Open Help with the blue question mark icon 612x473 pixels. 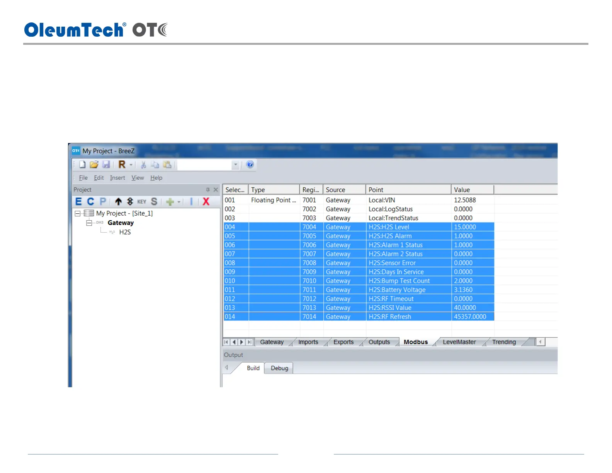pos(250,165)
